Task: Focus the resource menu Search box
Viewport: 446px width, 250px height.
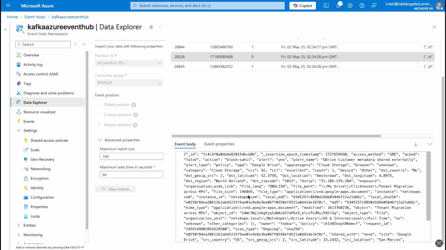Action: pos(43,44)
